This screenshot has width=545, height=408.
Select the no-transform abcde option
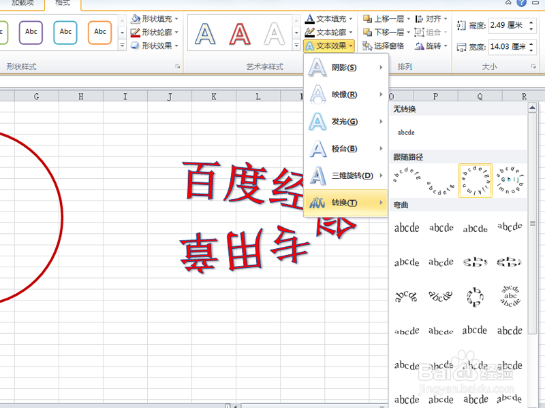pos(406,132)
